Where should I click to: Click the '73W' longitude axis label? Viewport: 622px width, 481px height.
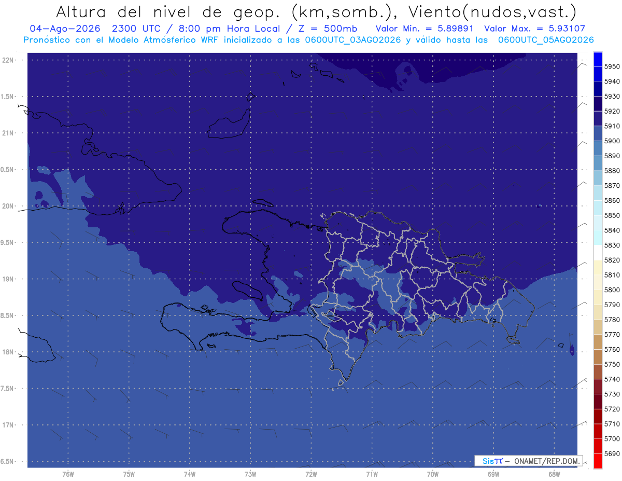pyautogui.click(x=250, y=475)
